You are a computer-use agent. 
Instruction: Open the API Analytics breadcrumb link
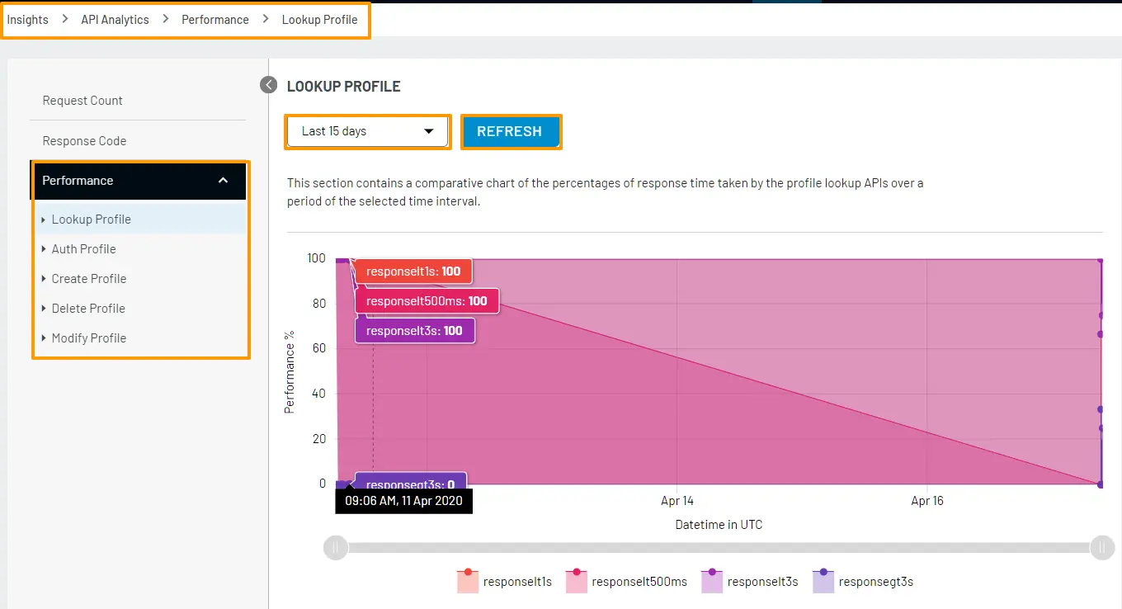(114, 19)
